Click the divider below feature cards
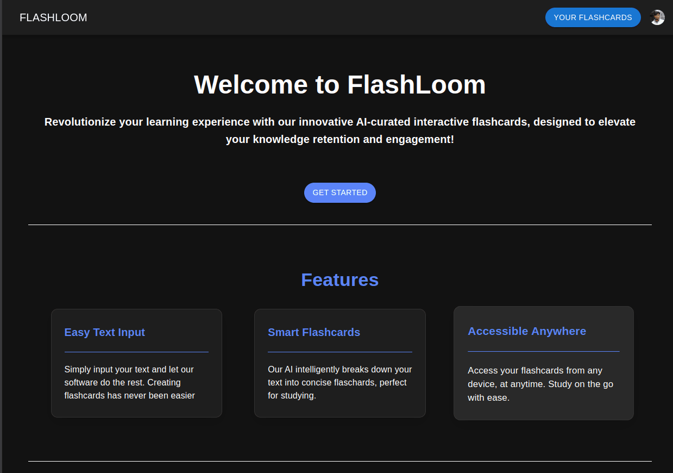This screenshot has width=673, height=473. click(x=340, y=461)
